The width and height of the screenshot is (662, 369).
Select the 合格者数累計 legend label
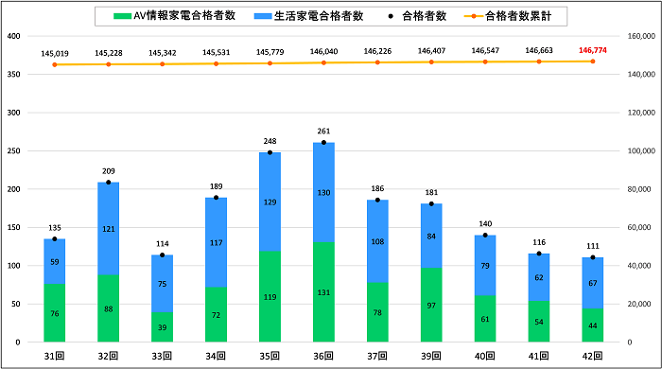coord(518,16)
